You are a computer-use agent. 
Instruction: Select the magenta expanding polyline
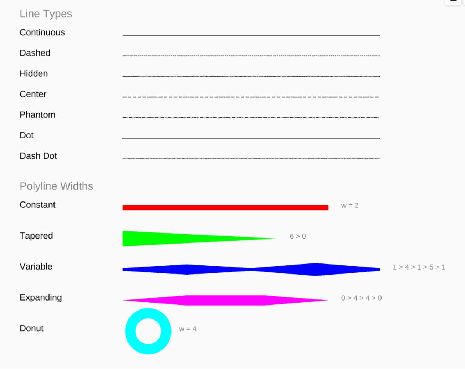225,300
